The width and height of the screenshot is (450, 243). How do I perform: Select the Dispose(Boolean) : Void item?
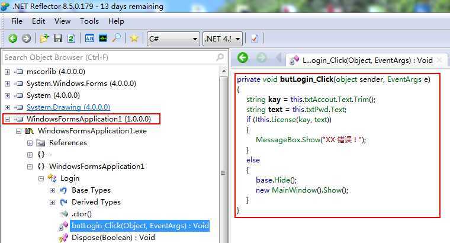pyautogui.click(x=113, y=238)
